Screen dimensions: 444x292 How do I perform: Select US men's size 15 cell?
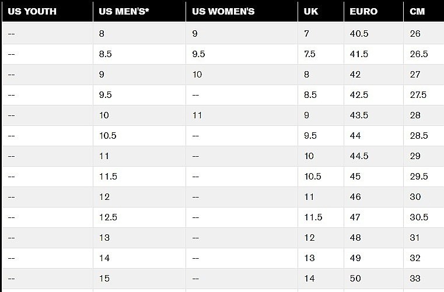click(104, 279)
